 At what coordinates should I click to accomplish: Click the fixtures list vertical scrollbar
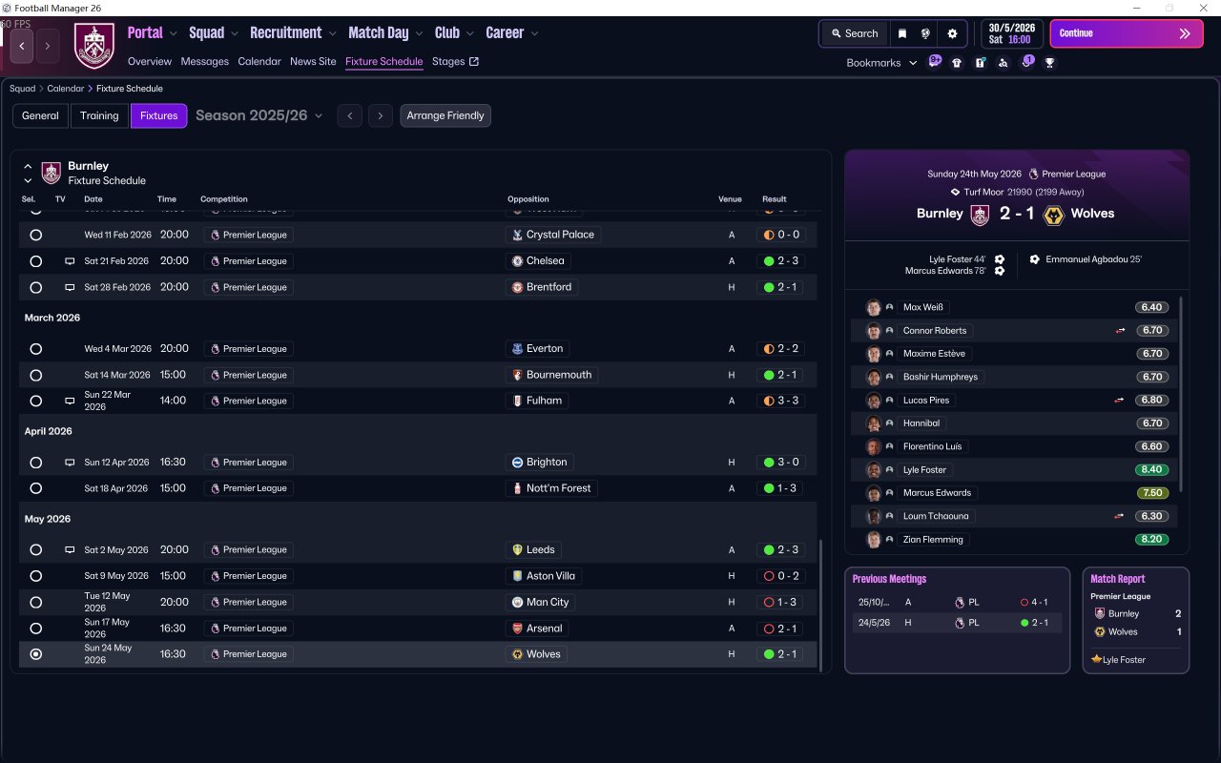[820, 606]
